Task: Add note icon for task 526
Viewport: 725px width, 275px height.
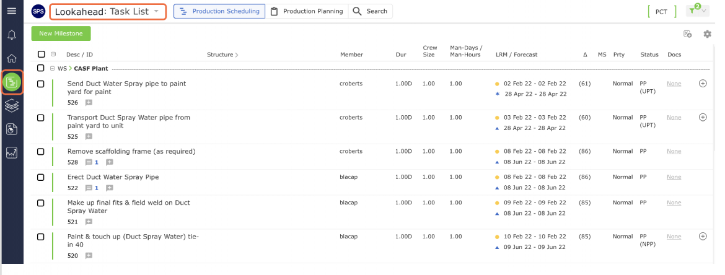Action: [x=89, y=103]
